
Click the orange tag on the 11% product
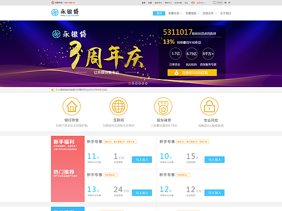click(x=120, y=142)
